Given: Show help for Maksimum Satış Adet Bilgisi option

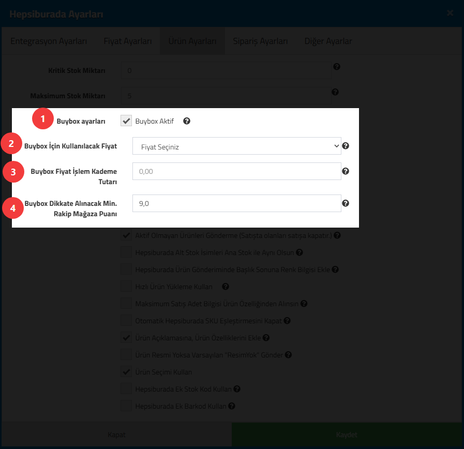Looking at the screenshot, I should (304, 304).
